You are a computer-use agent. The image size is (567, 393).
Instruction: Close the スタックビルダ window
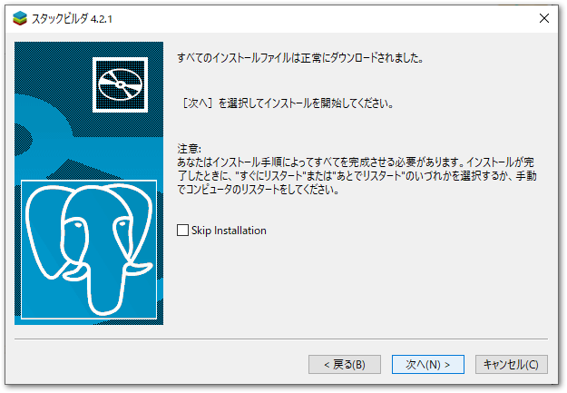pos(543,18)
